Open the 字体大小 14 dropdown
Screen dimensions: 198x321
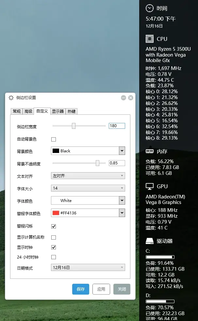pos(88,188)
